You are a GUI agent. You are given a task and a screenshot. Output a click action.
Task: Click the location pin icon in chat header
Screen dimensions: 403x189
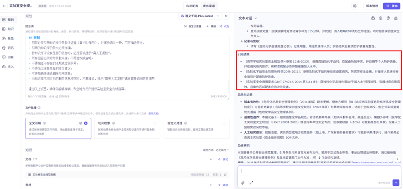tap(388, 18)
